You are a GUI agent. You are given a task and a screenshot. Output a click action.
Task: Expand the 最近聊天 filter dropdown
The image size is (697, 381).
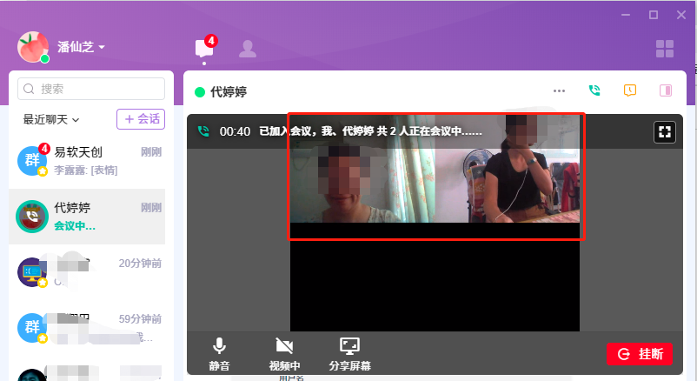coord(51,119)
